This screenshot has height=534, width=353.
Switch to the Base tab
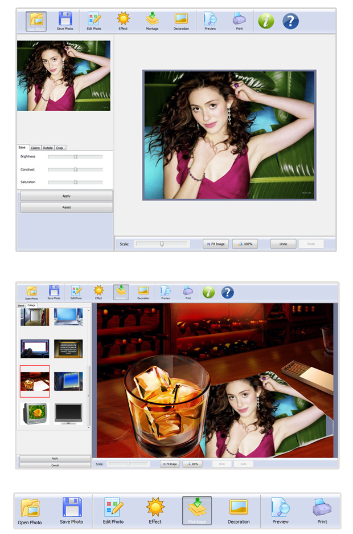pos(22,147)
